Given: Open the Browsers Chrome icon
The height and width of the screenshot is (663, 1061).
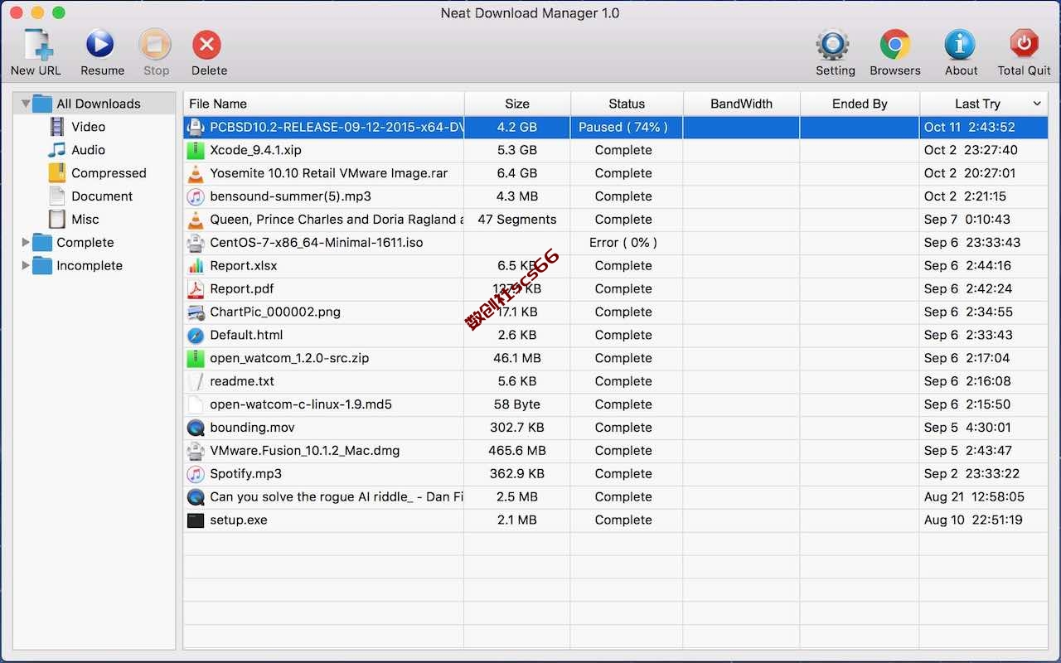Looking at the screenshot, I should [895, 44].
